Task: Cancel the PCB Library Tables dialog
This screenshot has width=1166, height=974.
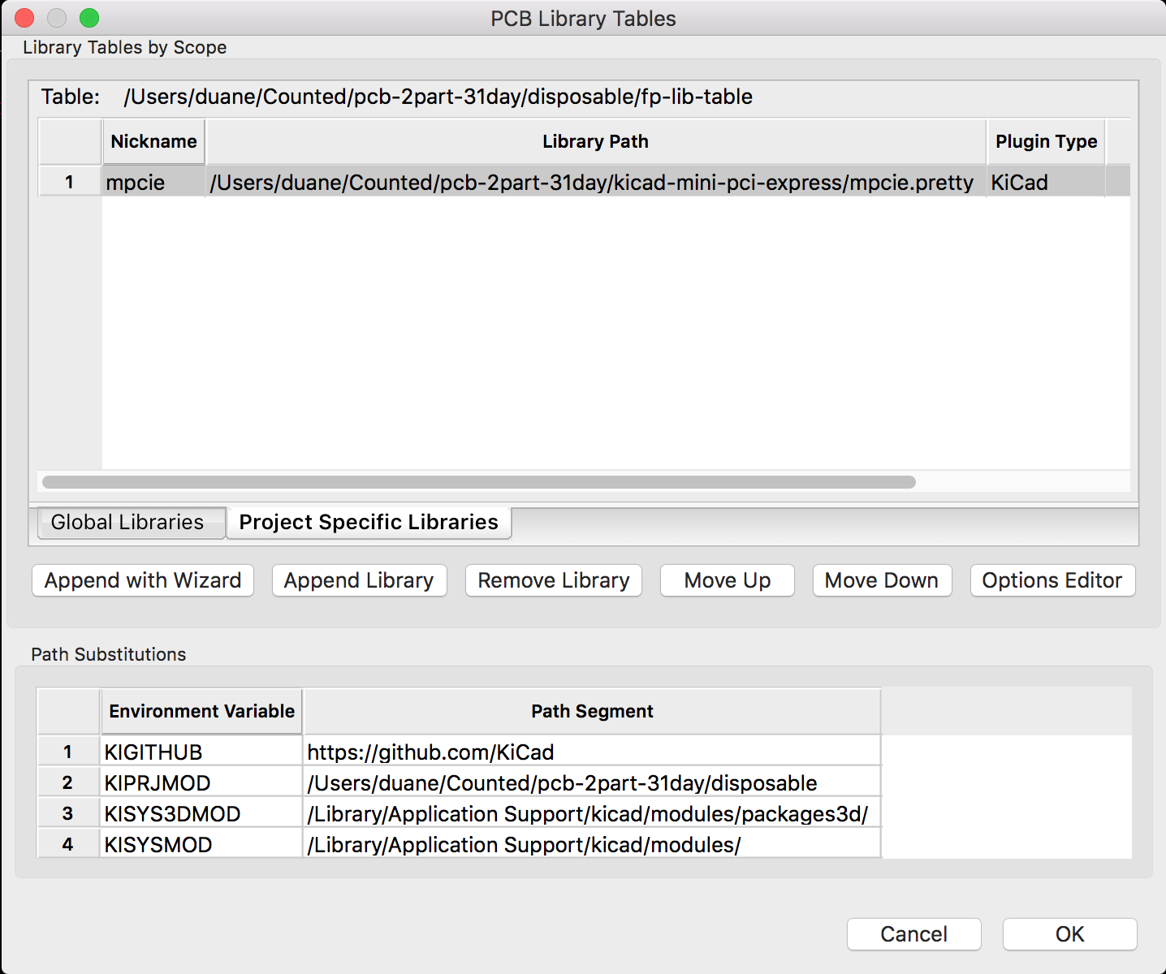Action: click(x=913, y=934)
